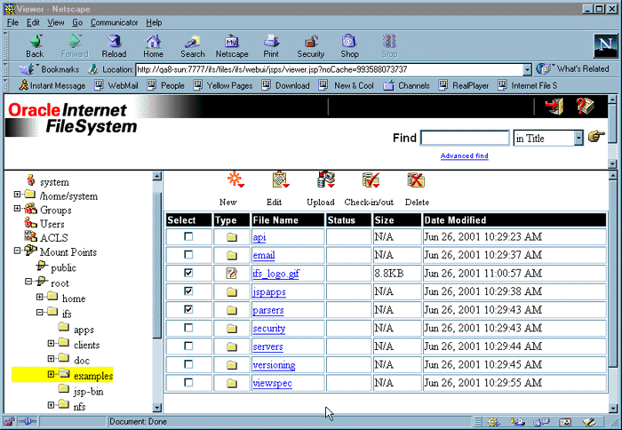Screen dimensions: 622x430
Task: Click the What's Related icon
Action: [543, 69]
